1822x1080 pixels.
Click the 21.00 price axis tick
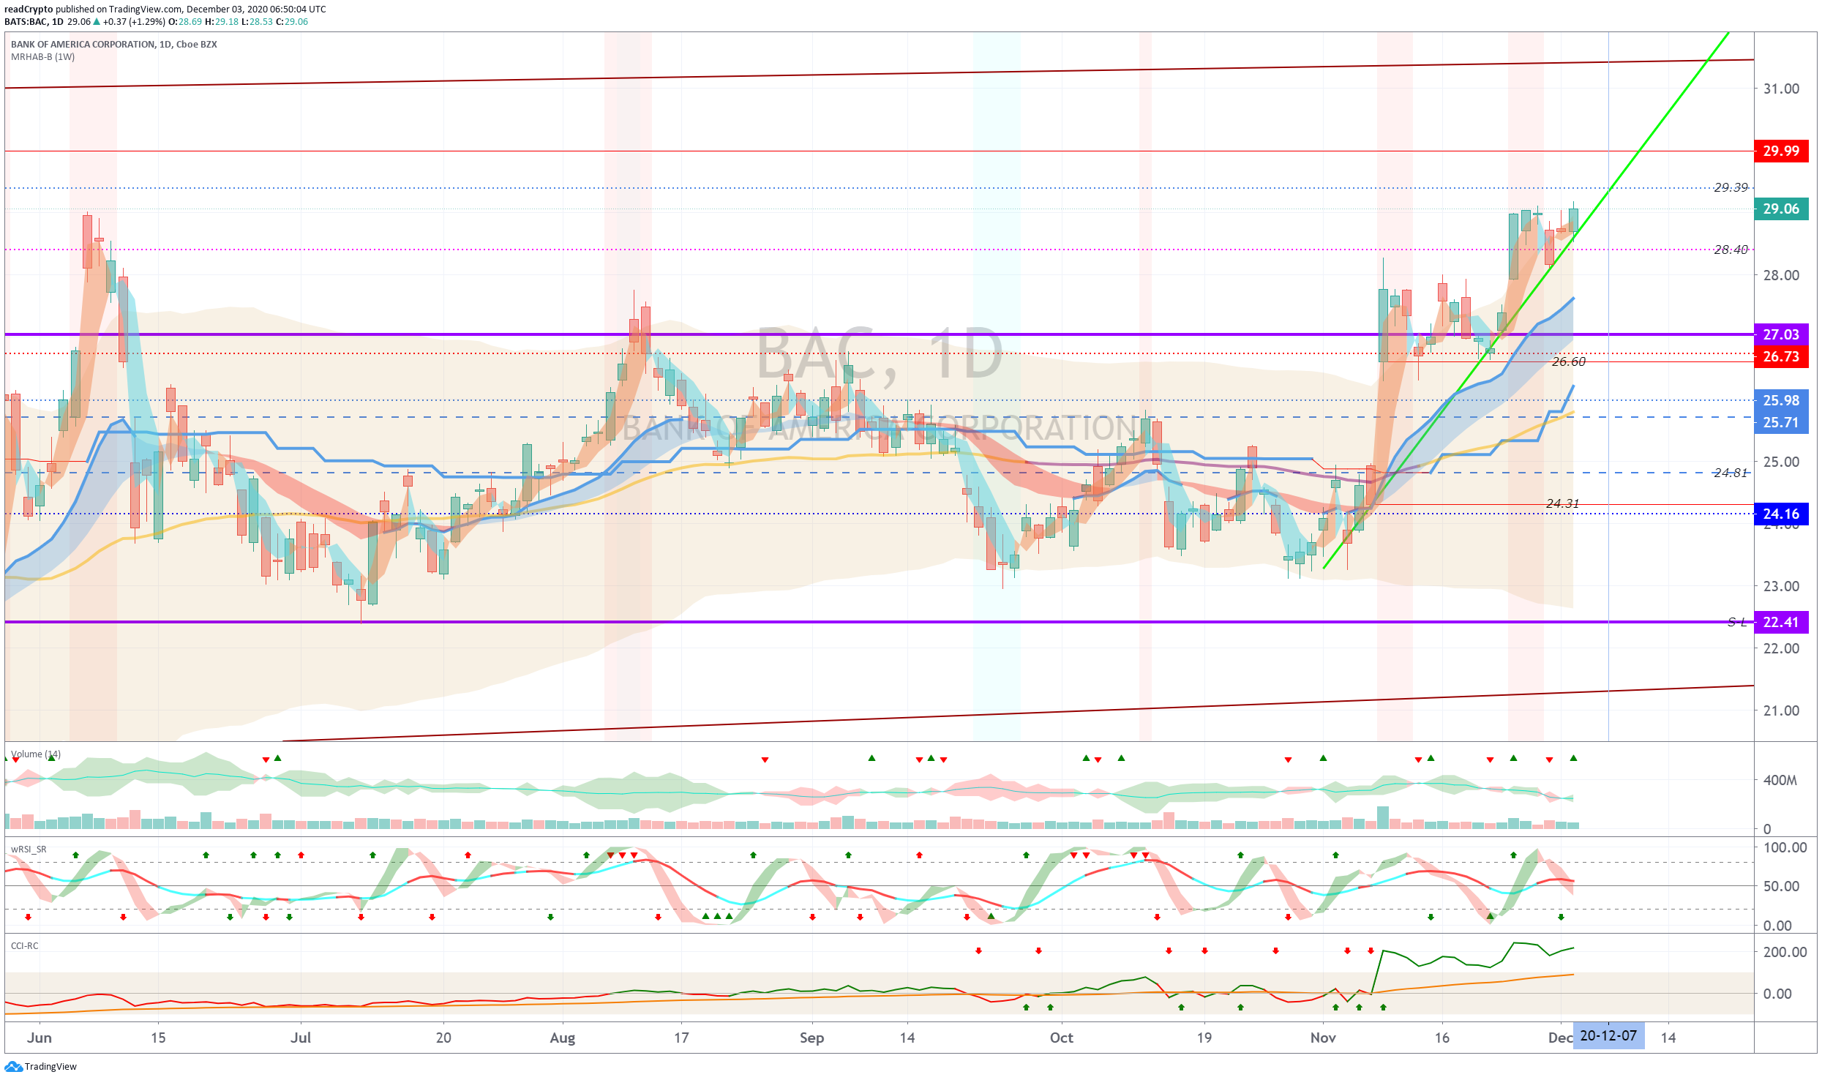click(1781, 710)
